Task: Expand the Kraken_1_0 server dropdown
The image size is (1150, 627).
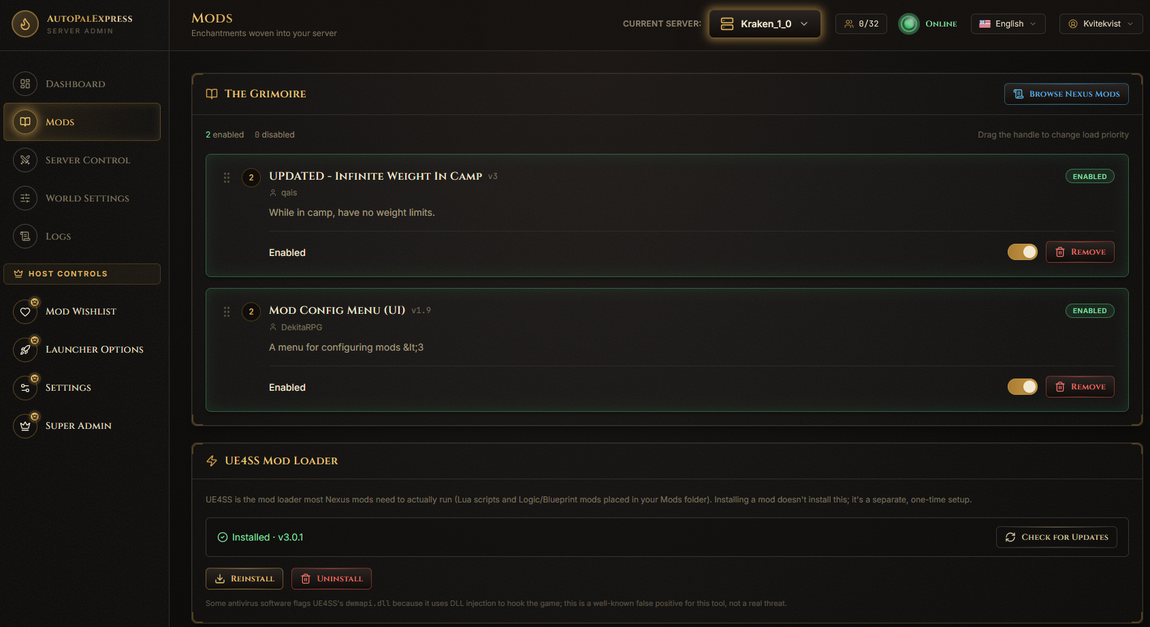Action: 765,24
